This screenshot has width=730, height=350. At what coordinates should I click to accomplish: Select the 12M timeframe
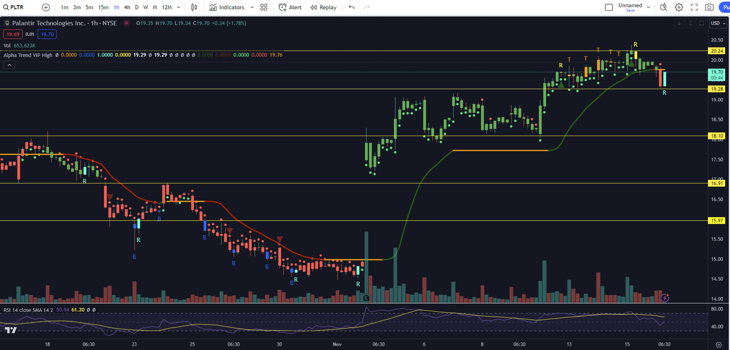167,7
